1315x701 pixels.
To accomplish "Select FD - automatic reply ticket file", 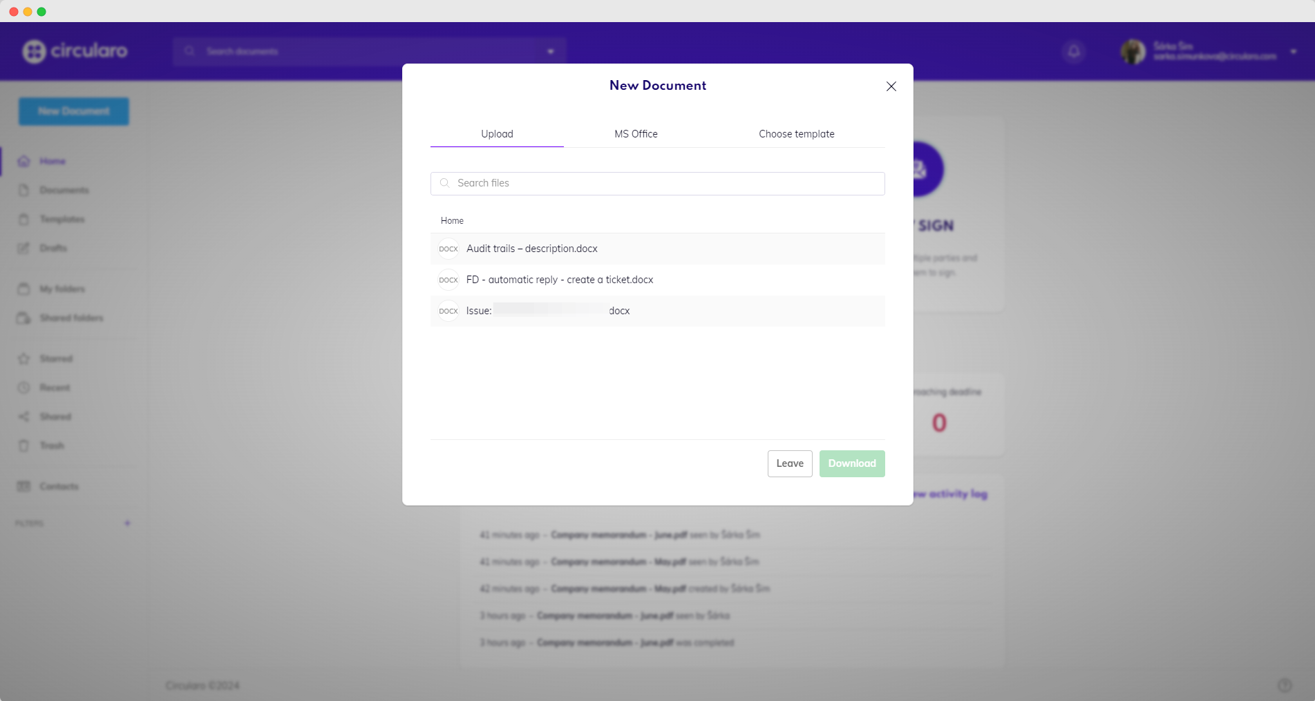I will tap(559, 280).
